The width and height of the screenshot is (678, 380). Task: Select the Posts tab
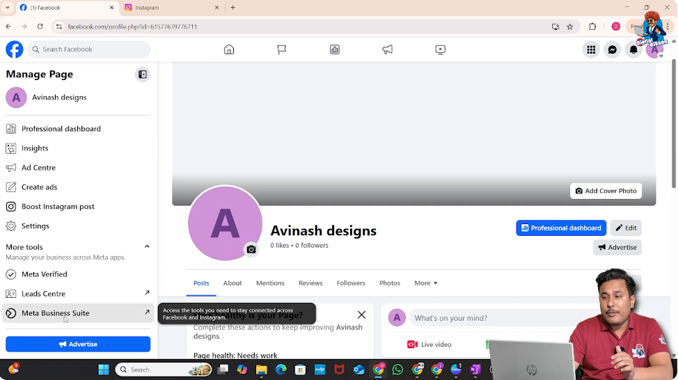click(x=201, y=283)
